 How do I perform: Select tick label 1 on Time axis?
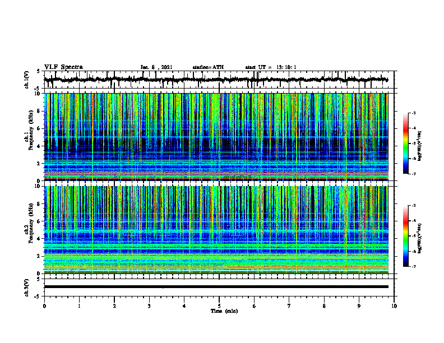[x=79, y=306]
